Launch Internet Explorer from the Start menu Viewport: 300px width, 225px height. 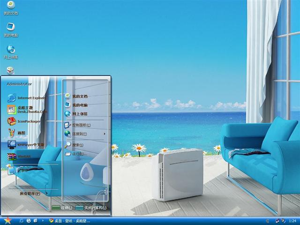(x=26, y=98)
